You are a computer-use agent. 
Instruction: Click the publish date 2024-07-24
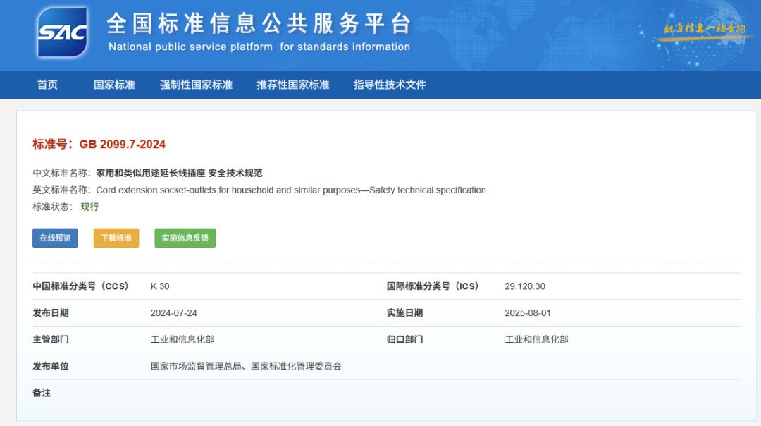pyautogui.click(x=174, y=313)
